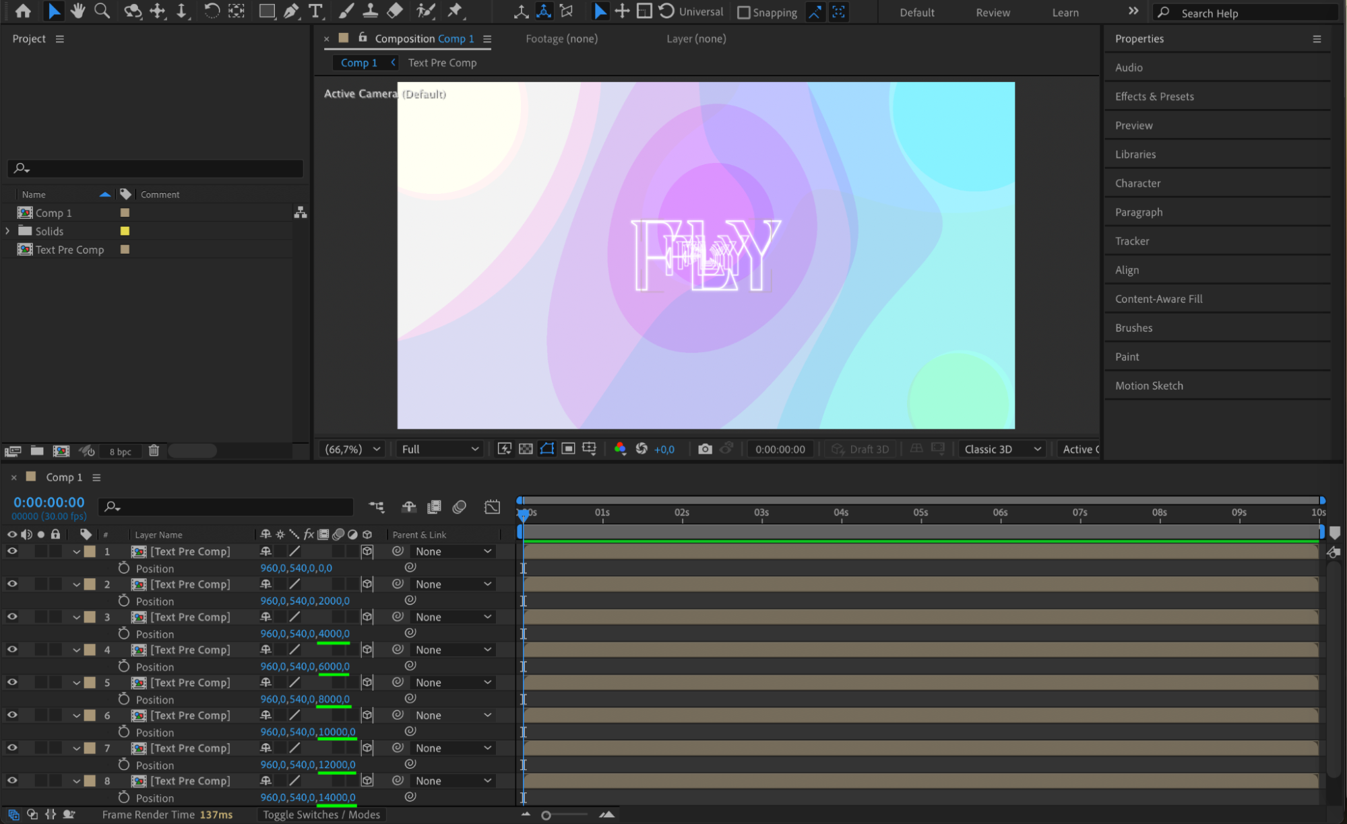Click Text Pre Comp breadcrumb in viewer
The image size is (1347, 824).
click(442, 63)
